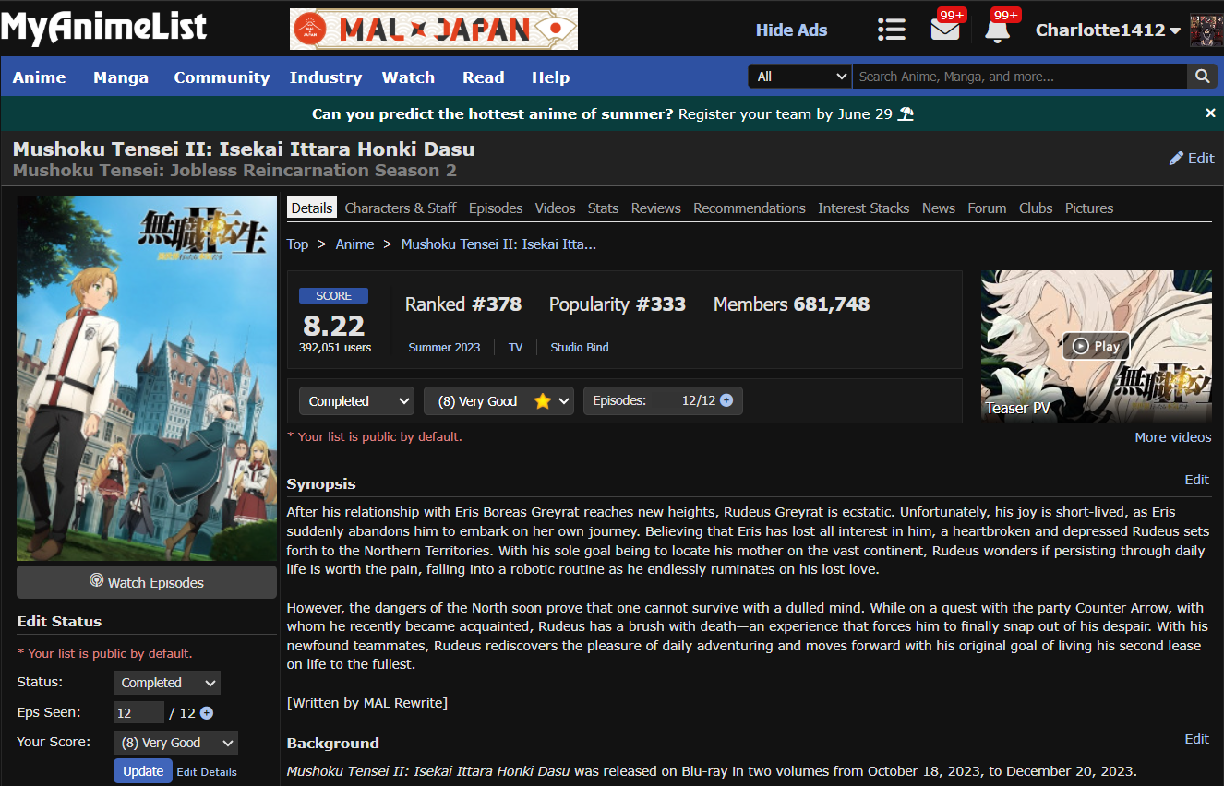The height and width of the screenshot is (786, 1224).
Task: Open the Charlotte1412 account dropdown
Action: tap(1107, 30)
